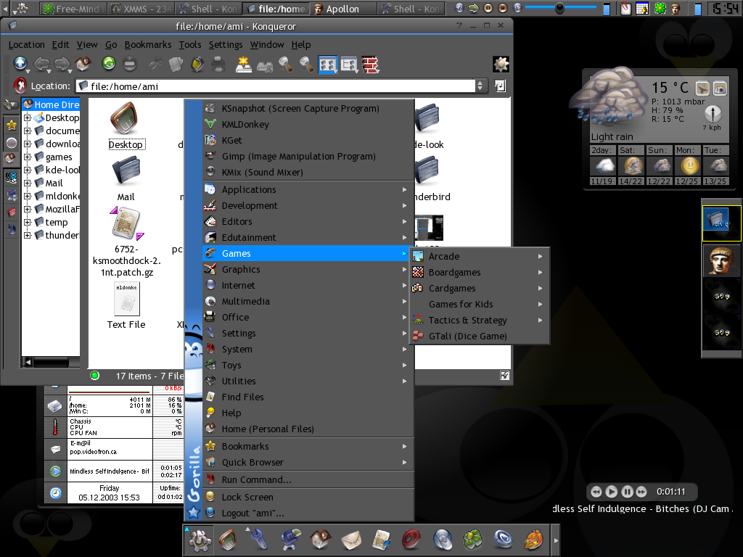The height and width of the screenshot is (557, 743).
Task: Click the red brick wall toolbar icon
Action: point(370,65)
